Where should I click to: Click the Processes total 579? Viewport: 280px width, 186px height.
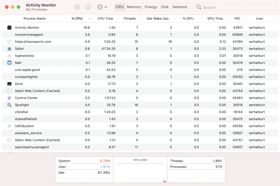218,167
